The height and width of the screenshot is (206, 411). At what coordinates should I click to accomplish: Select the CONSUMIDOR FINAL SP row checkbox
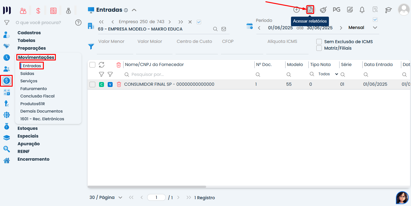(x=92, y=84)
